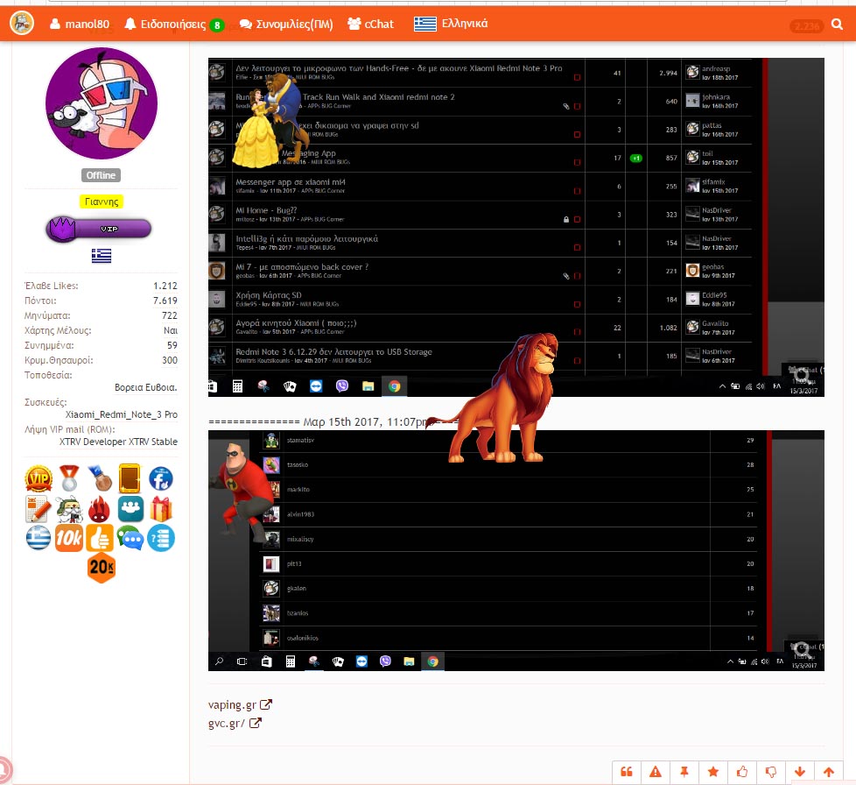Click the Facebook award badge
Image resolution: width=856 pixels, height=785 pixels.
pyautogui.click(x=161, y=479)
